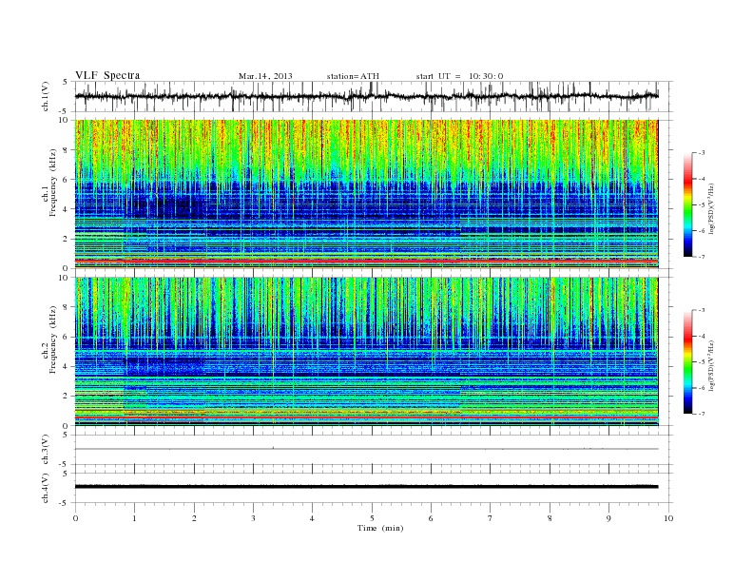753x582 pixels.
Task: Click the upper 'log(PSD)(V²/Hz)' colorbar label
Action: 712,208
